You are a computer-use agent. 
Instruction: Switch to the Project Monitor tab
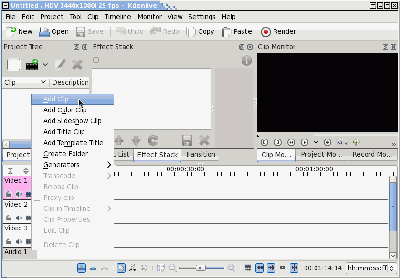[x=321, y=154]
